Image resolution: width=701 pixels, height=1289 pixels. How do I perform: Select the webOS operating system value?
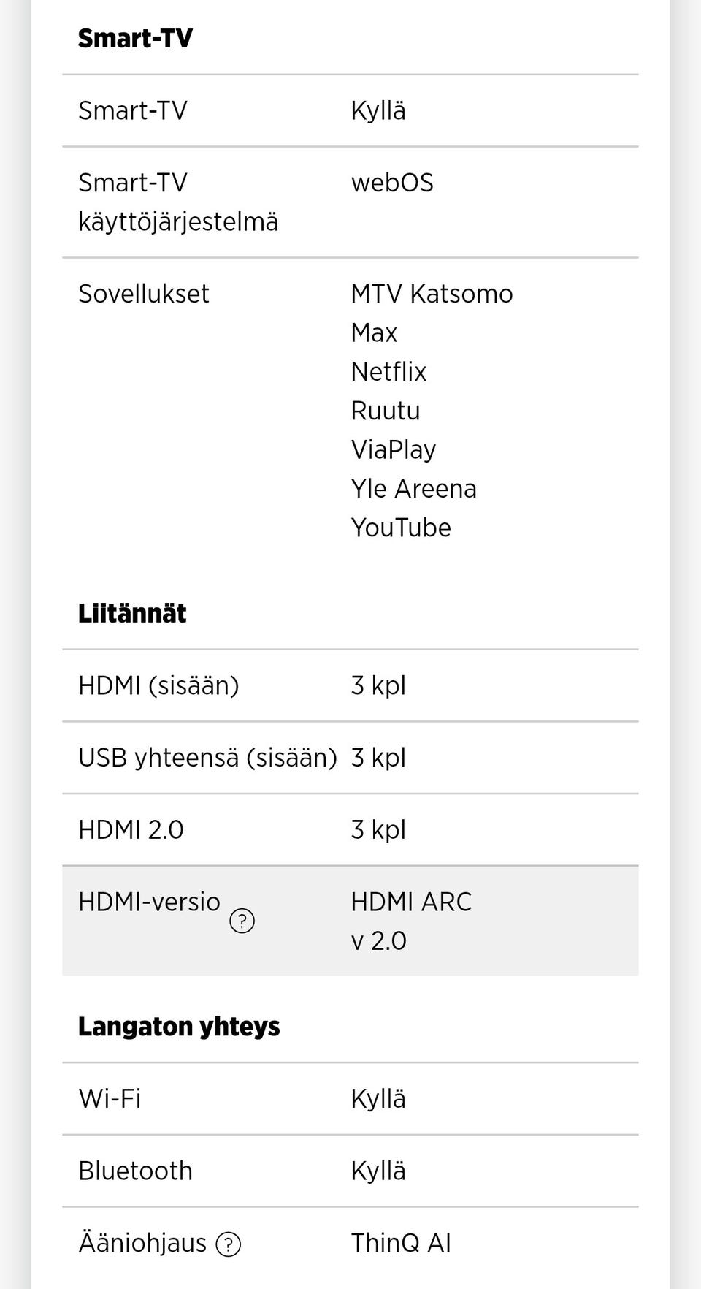(392, 183)
